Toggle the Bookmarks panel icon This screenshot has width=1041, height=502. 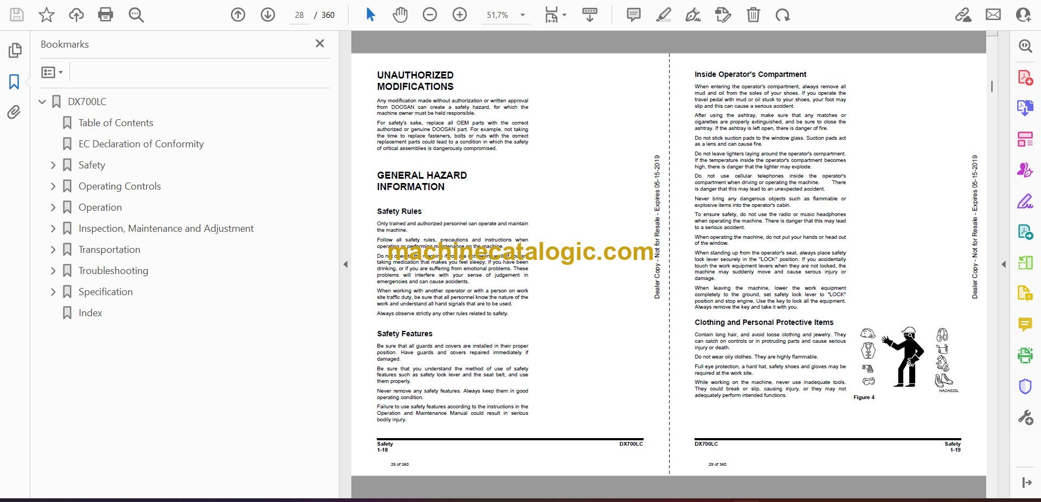[14, 82]
